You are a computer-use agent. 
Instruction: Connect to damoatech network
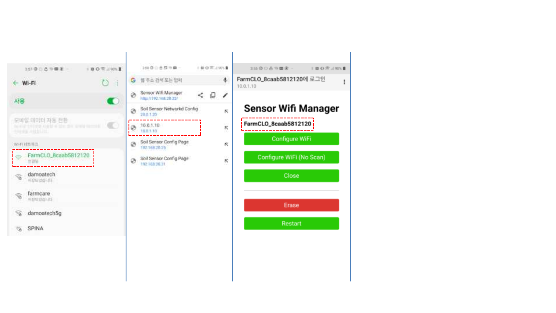(x=66, y=177)
